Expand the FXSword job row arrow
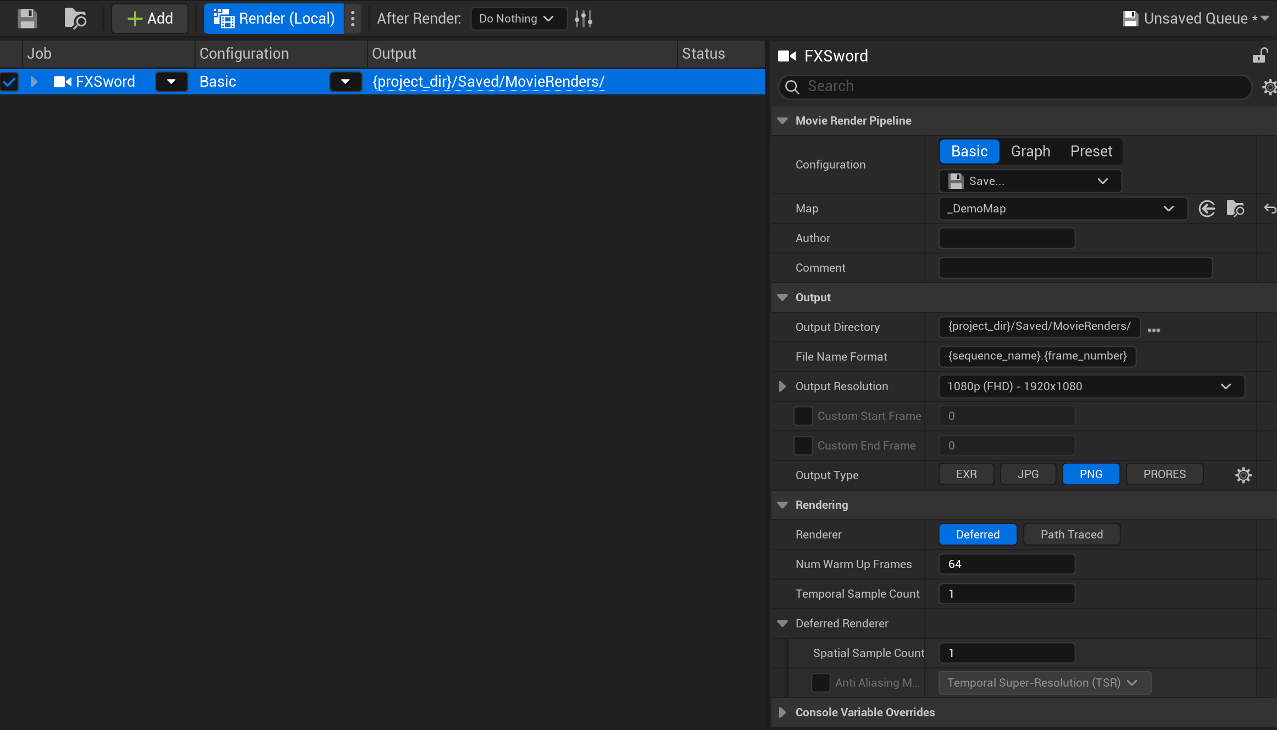1277x730 pixels. (x=34, y=82)
